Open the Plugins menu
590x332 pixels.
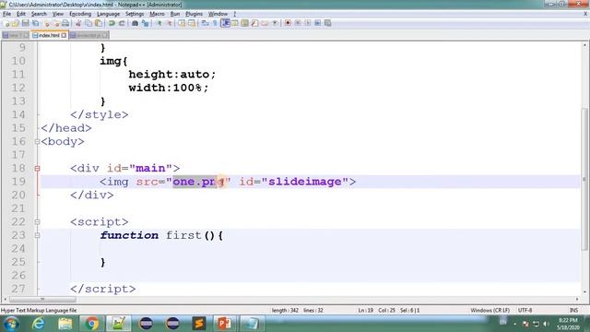[x=194, y=14]
